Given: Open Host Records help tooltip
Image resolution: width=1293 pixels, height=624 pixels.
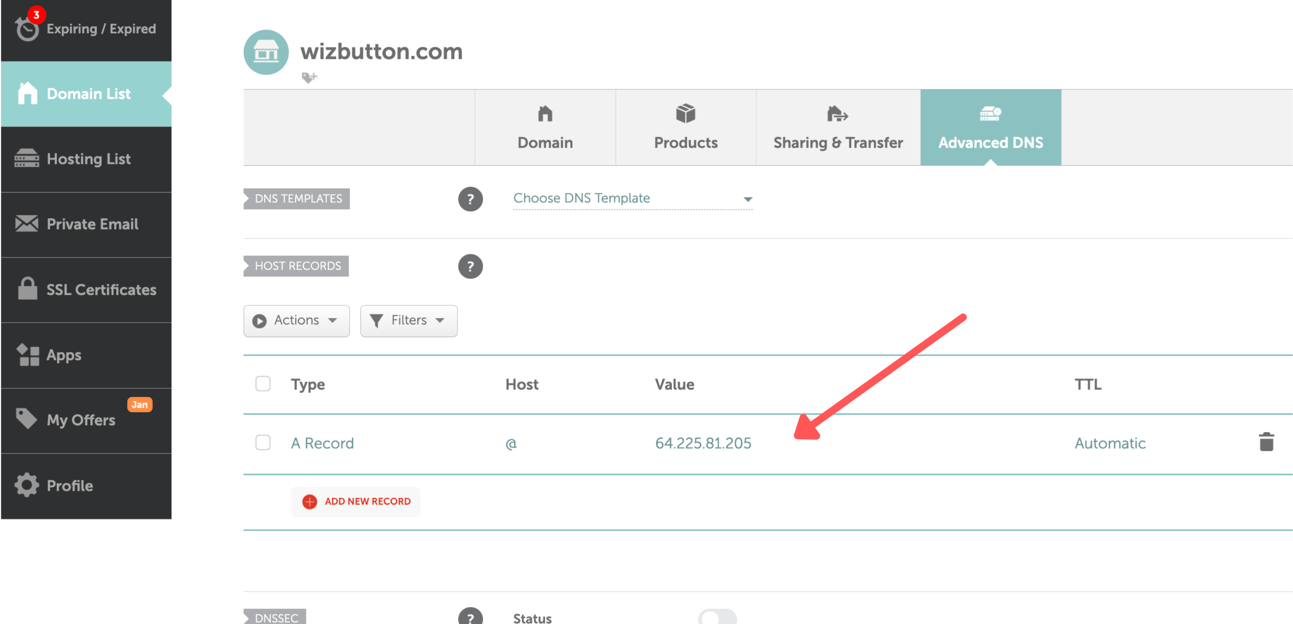Looking at the screenshot, I should 470,266.
